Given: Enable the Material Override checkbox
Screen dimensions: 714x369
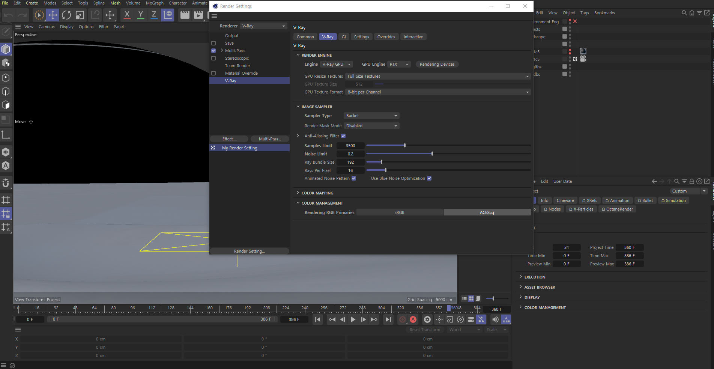Looking at the screenshot, I should (213, 73).
